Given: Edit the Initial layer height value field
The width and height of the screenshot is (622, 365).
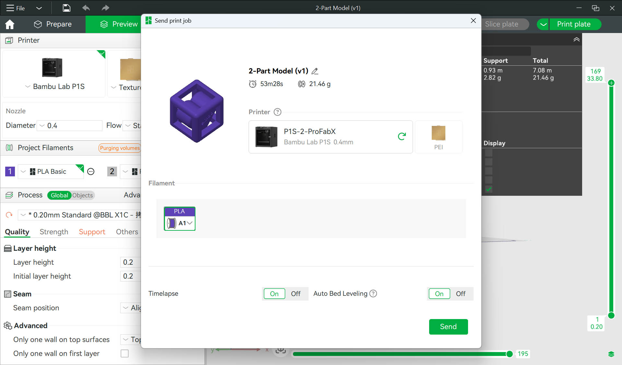Looking at the screenshot, I should pyautogui.click(x=130, y=276).
